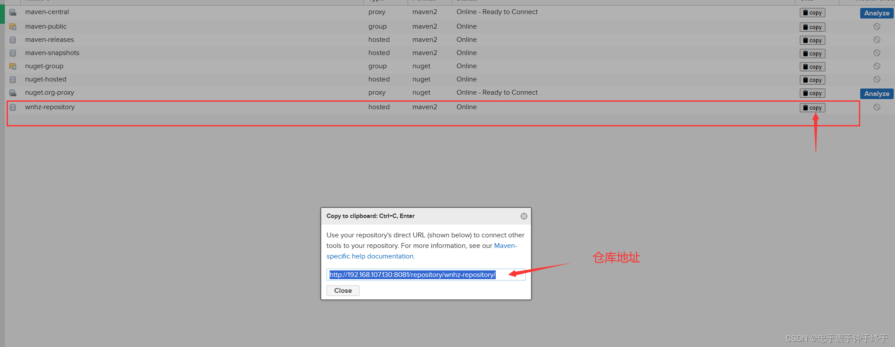Select the maven-releases repository name
Image resolution: width=895 pixels, height=347 pixels.
click(x=49, y=40)
